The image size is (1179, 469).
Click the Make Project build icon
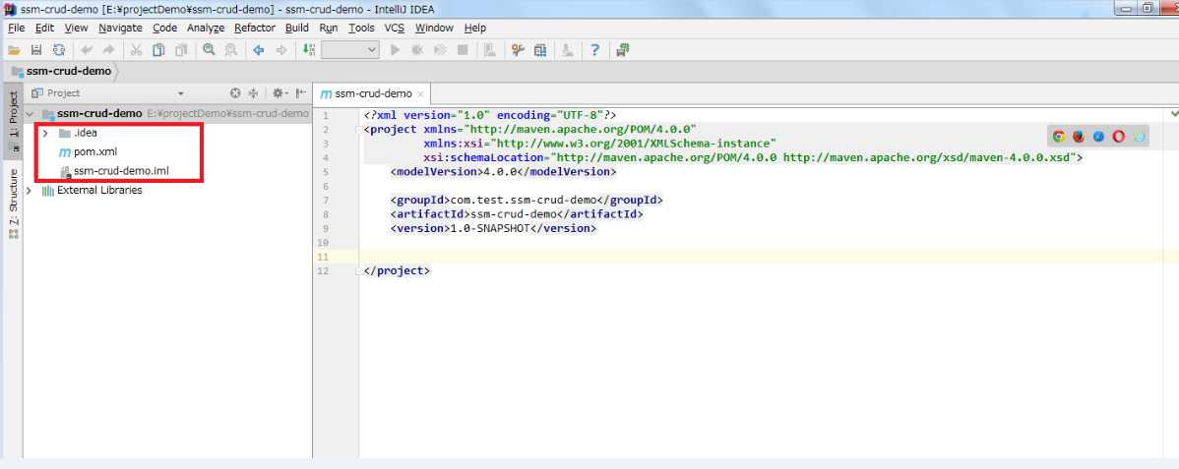(309, 50)
